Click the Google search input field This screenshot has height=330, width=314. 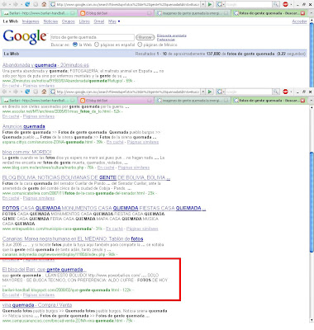click(x=93, y=37)
